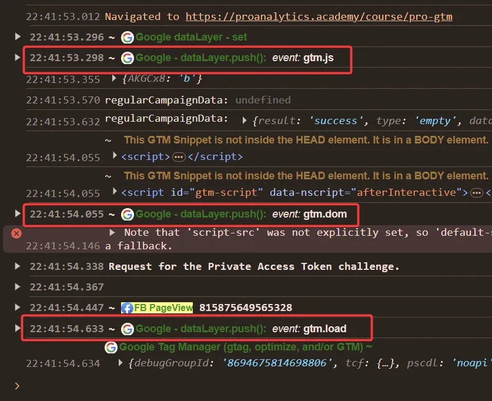Click the ellipsis badge in the first <script> tag
This screenshot has width=492, height=401.
pyautogui.click(x=179, y=156)
